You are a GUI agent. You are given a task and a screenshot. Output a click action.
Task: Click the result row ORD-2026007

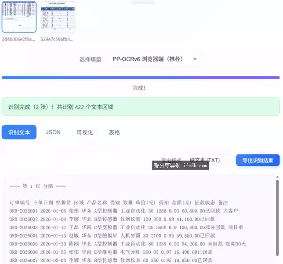111,260
